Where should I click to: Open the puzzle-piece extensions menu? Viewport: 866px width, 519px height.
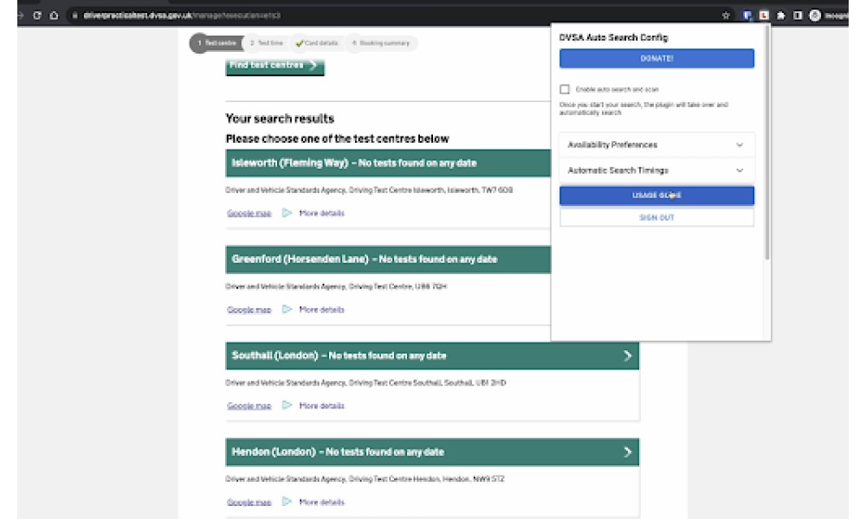[x=781, y=16]
